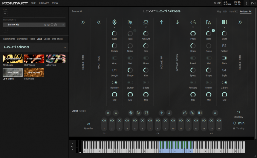The image size is (257, 158).
Task: Click the Amount/Size grain effect icon
Action: 146,22
